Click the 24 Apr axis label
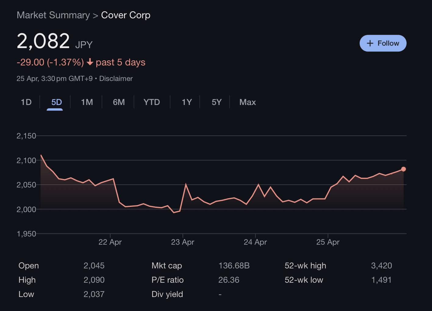Screen dimensions: 432x311 (x=255, y=242)
